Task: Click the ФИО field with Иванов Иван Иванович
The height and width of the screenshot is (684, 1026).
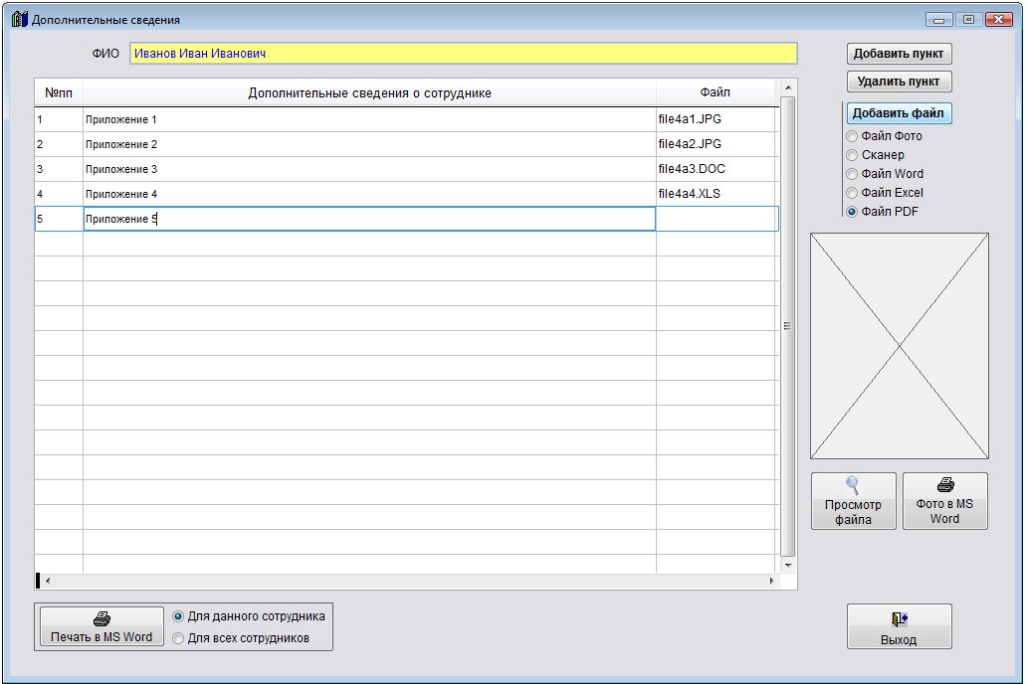Action: click(x=464, y=54)
